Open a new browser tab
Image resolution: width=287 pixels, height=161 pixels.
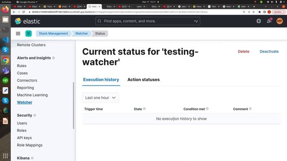pos(254,7)
